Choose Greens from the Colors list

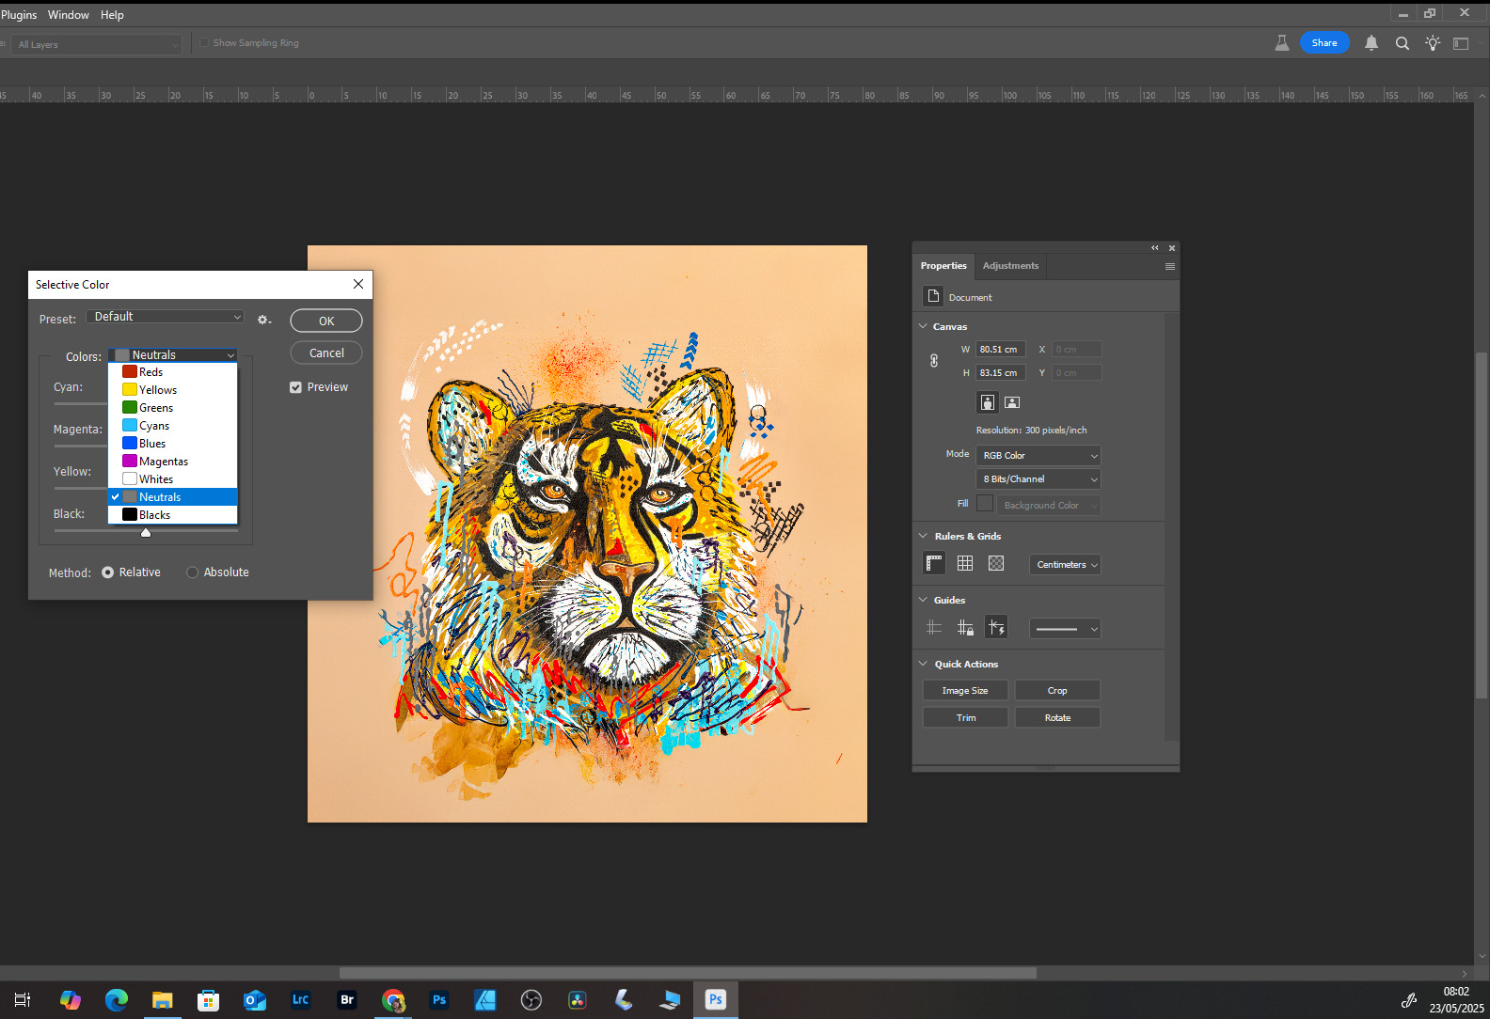pos(173,408)
